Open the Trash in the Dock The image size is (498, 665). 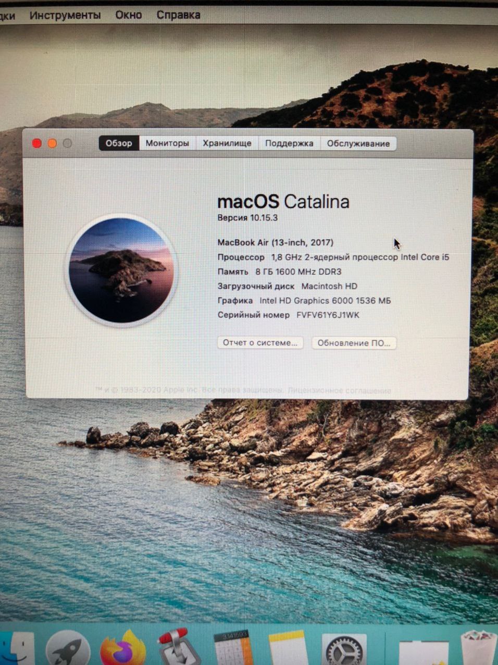[x=478, y=648]
